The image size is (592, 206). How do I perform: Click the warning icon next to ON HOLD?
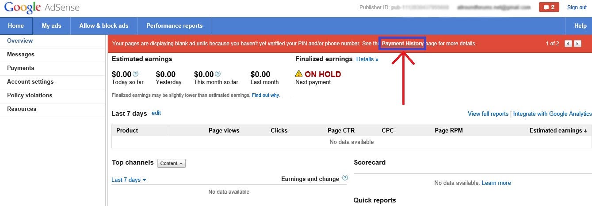pyautogui.click(x=299, y=74)
